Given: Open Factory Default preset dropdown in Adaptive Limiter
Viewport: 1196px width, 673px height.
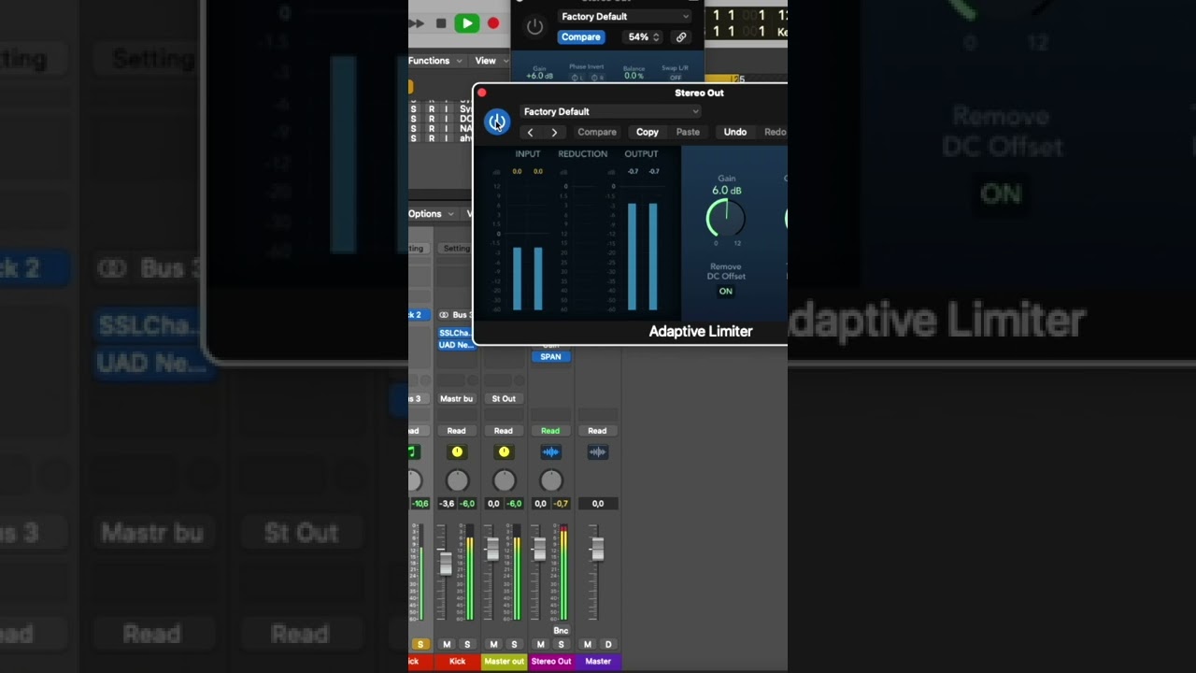Looking at the screenshot, I should (x=611, y=112).
